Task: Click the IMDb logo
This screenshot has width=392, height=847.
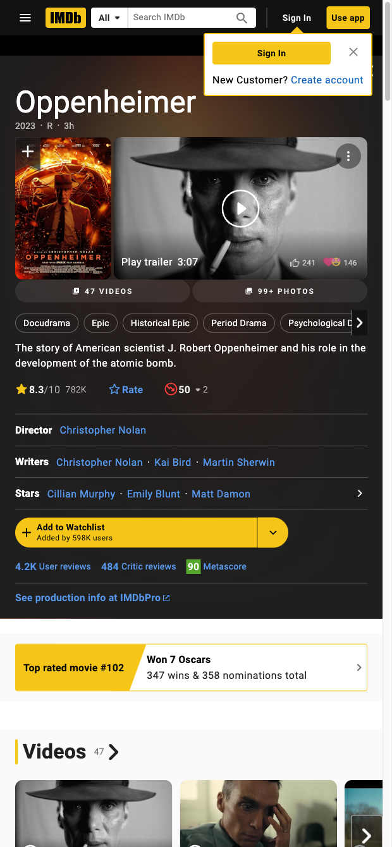Action: point(66,18)
